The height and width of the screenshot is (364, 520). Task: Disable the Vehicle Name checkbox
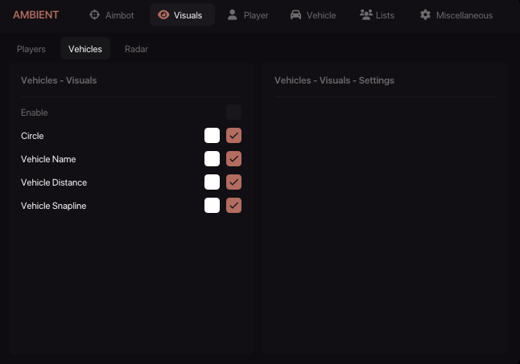coord(233,159)
